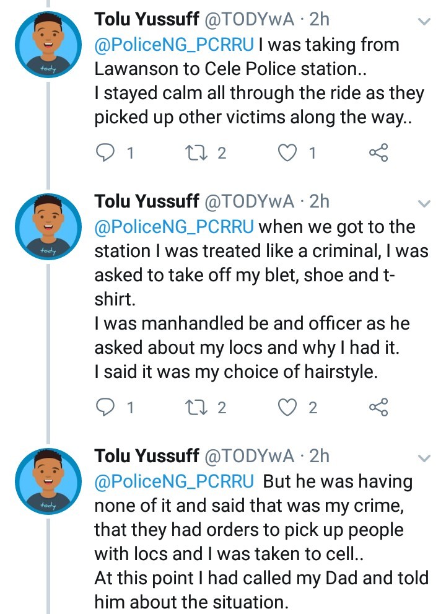Open the third tweet's dropdown chevron

(x=424, y=458)
